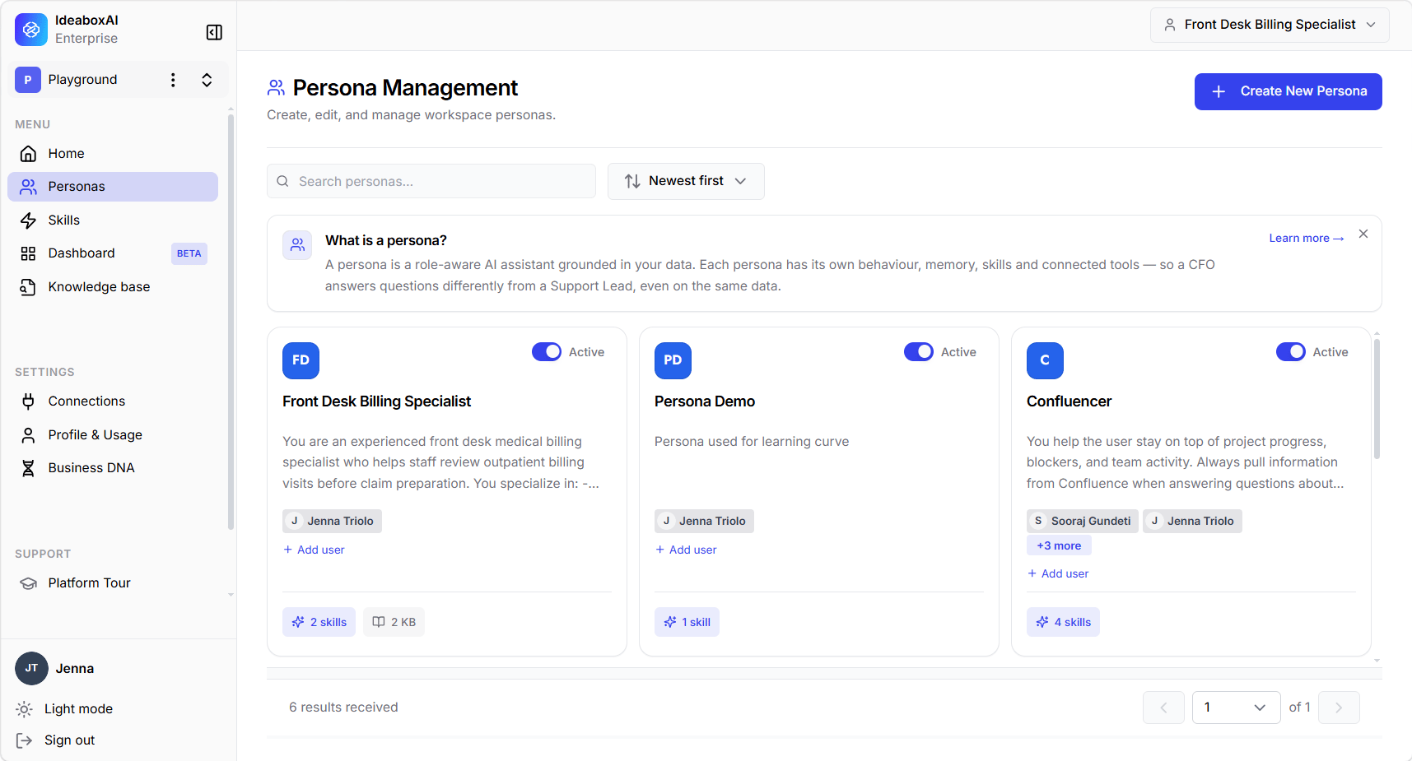
Task: Sign out of the account
Action: pos(55,740)
